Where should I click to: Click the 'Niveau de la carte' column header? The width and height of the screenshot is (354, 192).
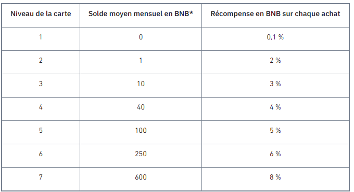coord(41,13)
